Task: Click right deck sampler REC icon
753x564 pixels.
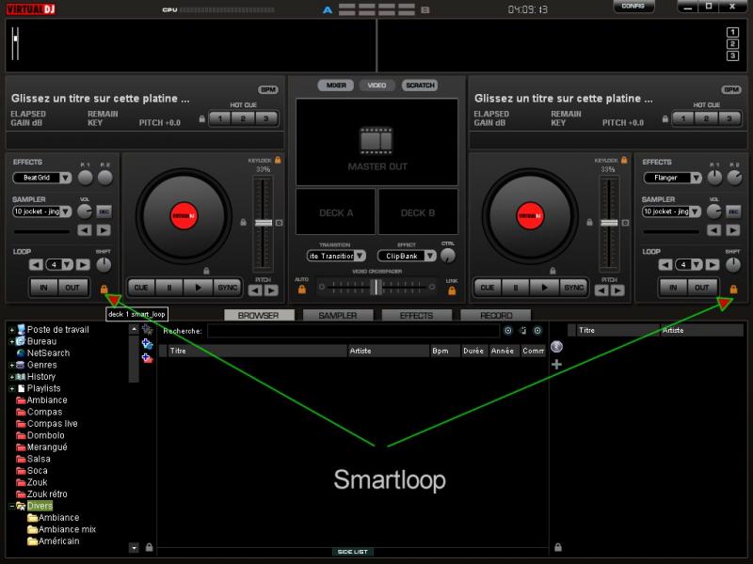Action: (733, 211)
